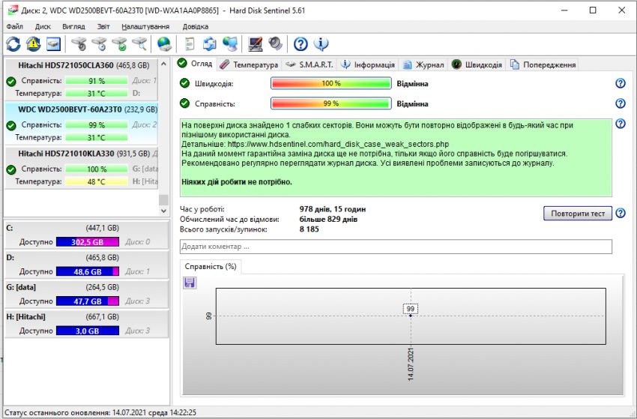Click the 'H: [Hitachi]' partition label
Viewport: 637px width, 419px height.
tap(26, 317)
